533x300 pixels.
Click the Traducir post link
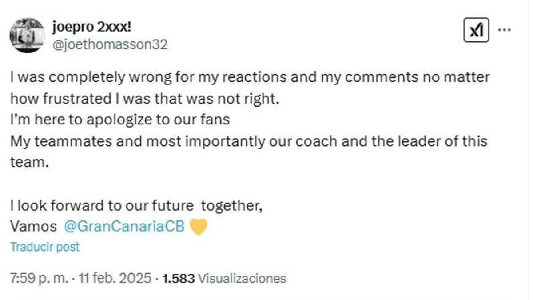(x=44, y=247)
